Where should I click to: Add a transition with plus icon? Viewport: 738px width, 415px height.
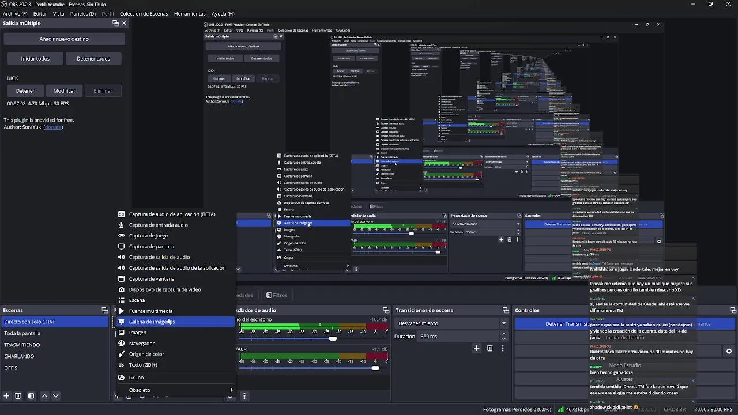477,348
